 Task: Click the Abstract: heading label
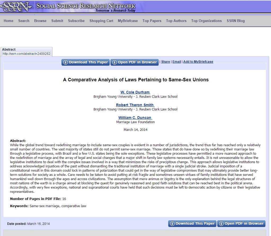tap(18, 141)
